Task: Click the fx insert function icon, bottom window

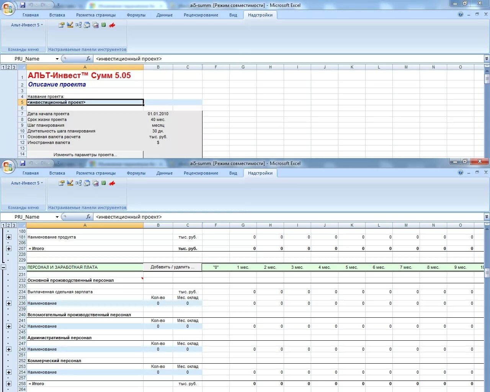Action: 88,217
